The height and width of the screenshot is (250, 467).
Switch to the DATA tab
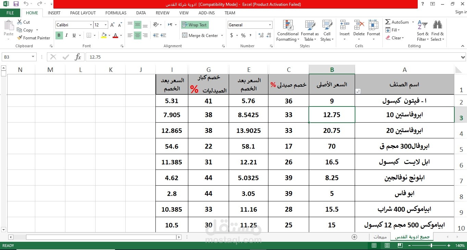[x=141, y=13]
